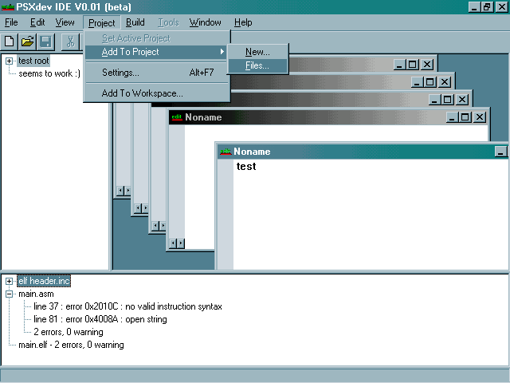The height and width of the screenshot is (383, 510).
Task: Click the disabled Tools menu
Action: [x=168, y=22]
